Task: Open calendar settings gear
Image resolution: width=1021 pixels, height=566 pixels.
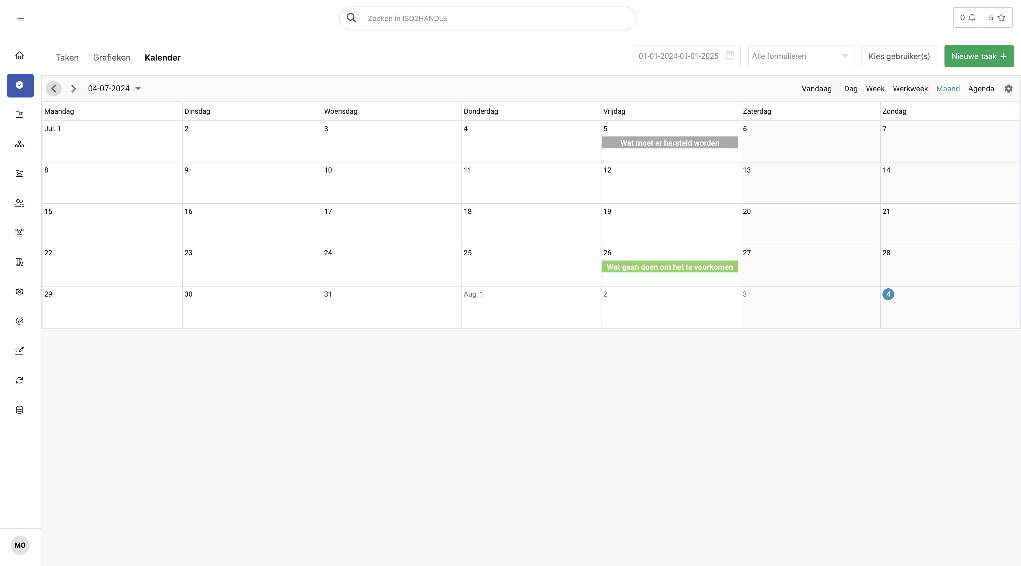Action: (x=1008, y=89)
